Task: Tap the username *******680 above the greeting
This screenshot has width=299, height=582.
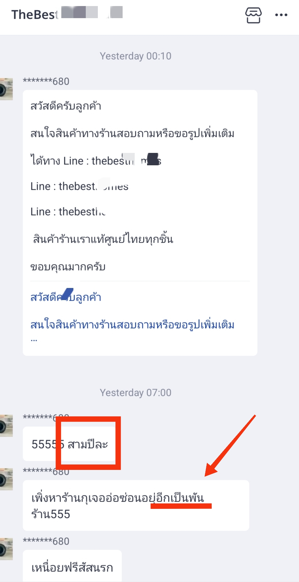Action: pos(46,81)
